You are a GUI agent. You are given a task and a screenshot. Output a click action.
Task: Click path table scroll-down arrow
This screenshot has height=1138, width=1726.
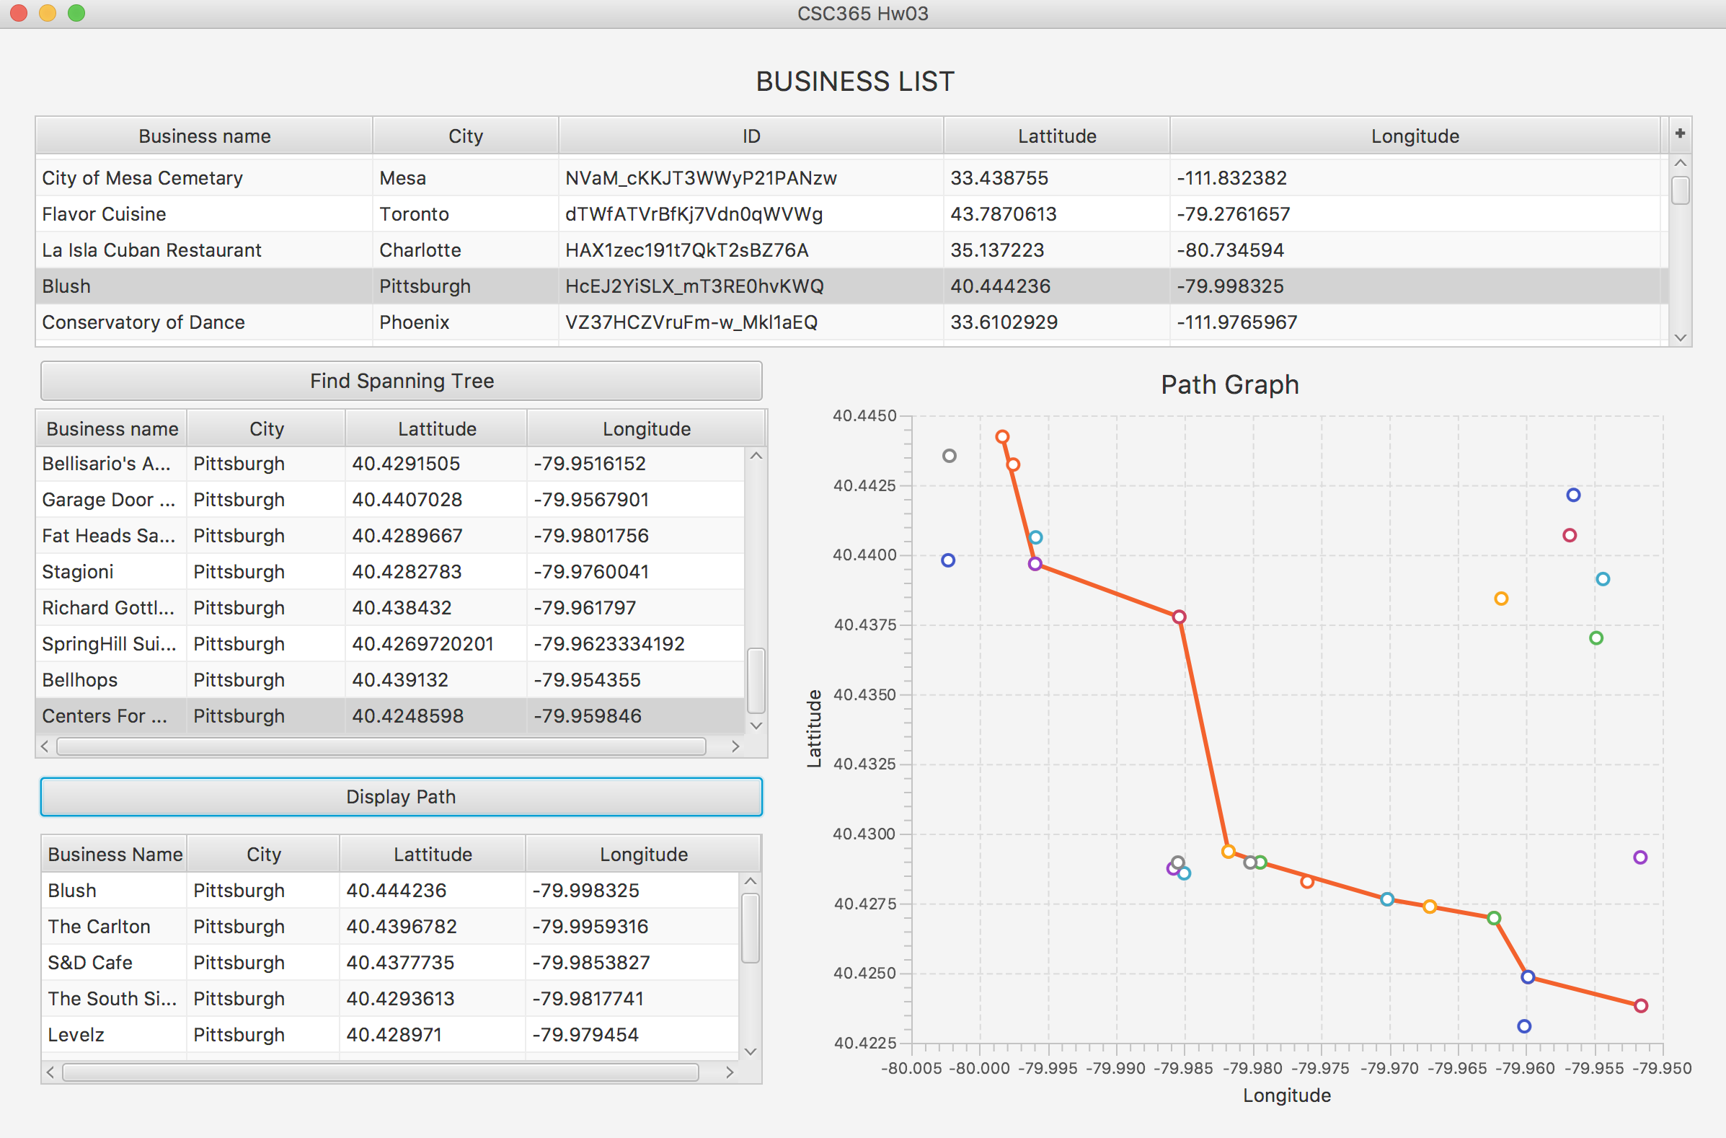751,1051
